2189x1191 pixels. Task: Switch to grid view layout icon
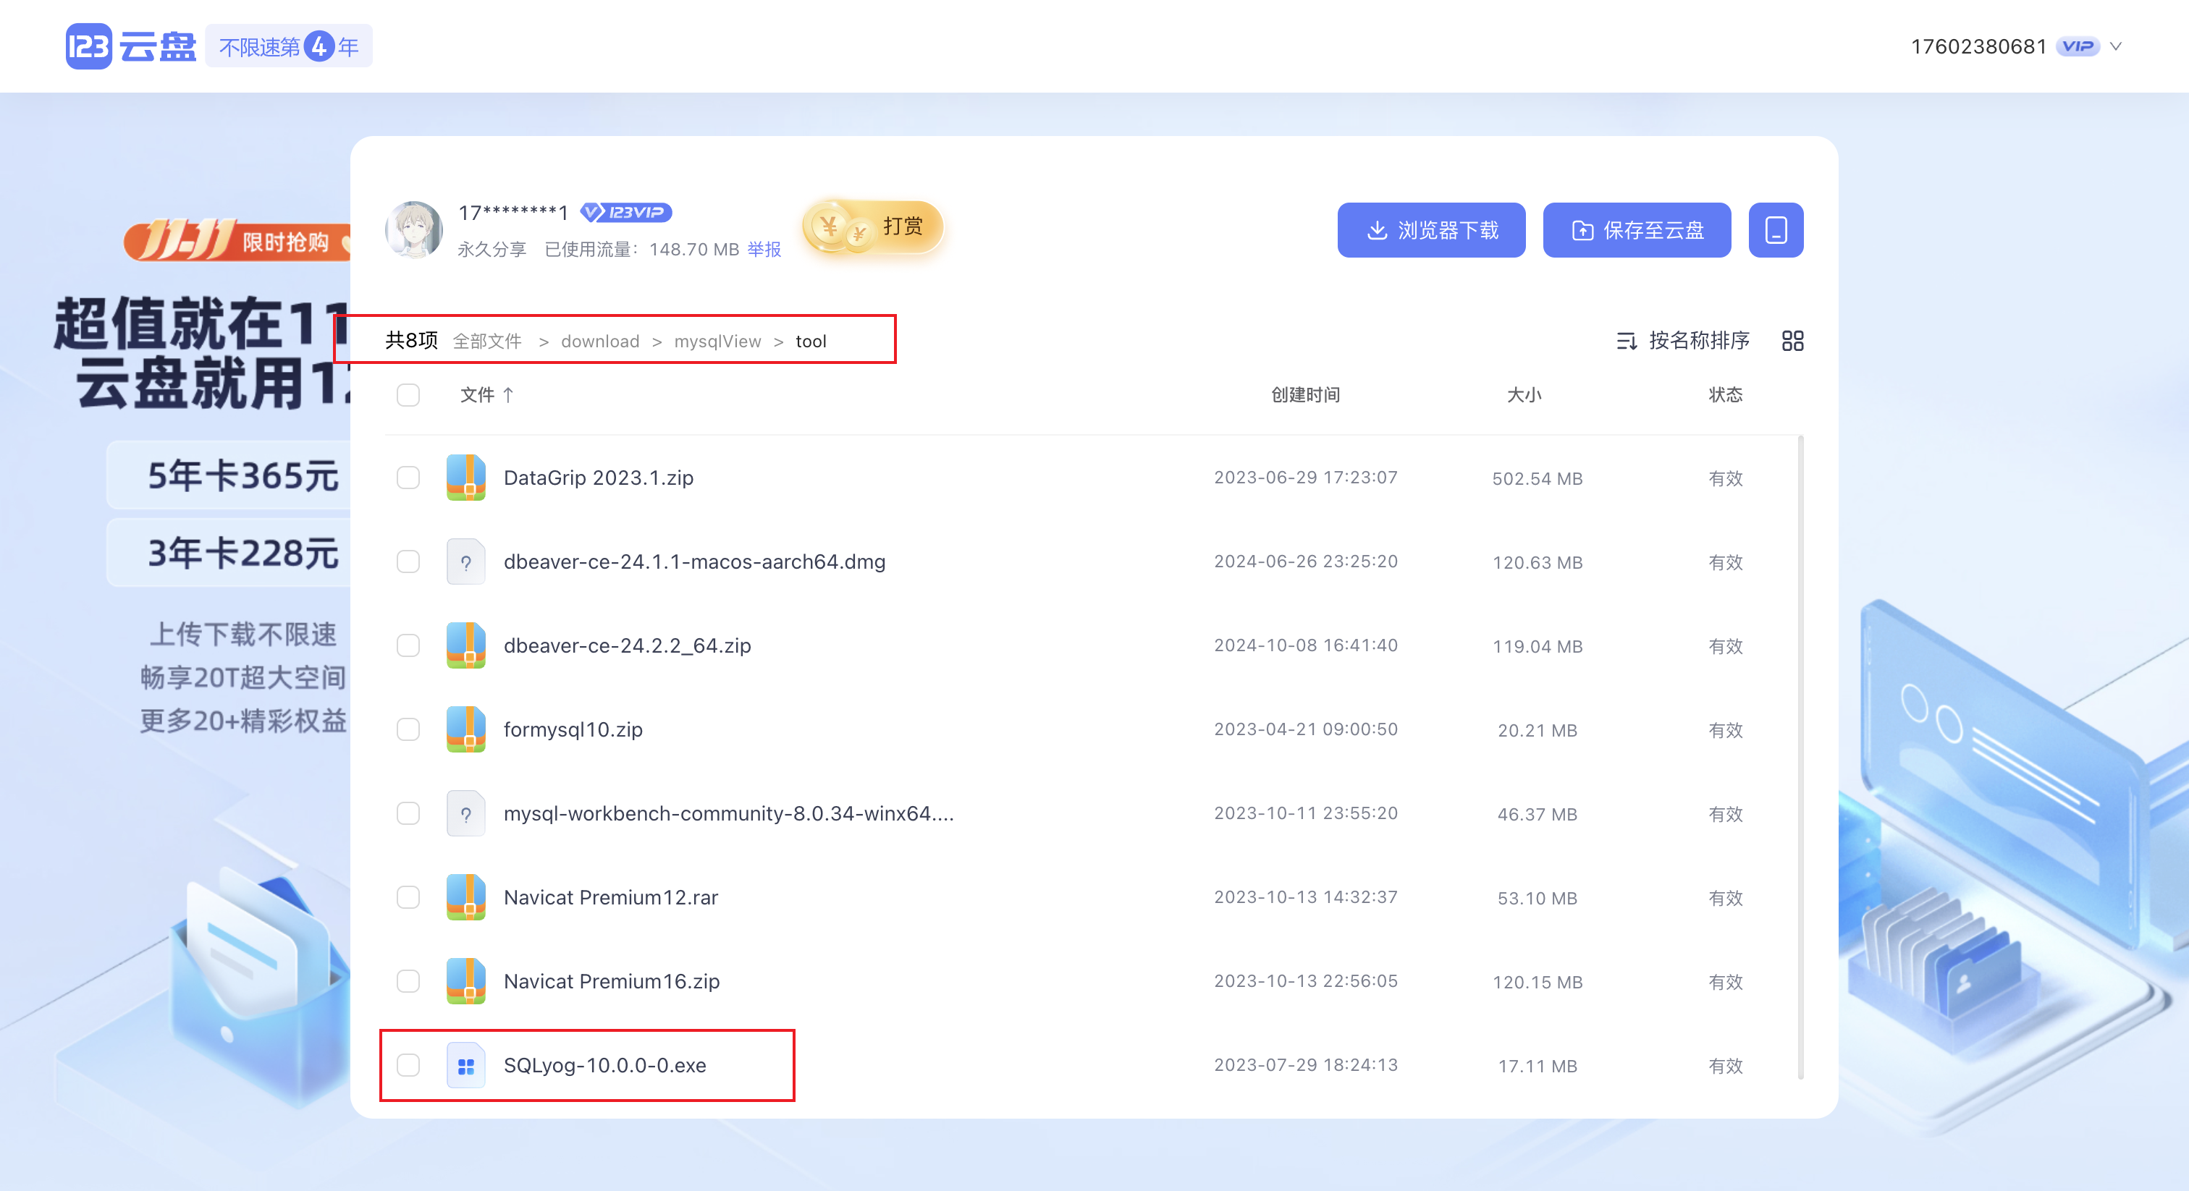click(1792, 341)
